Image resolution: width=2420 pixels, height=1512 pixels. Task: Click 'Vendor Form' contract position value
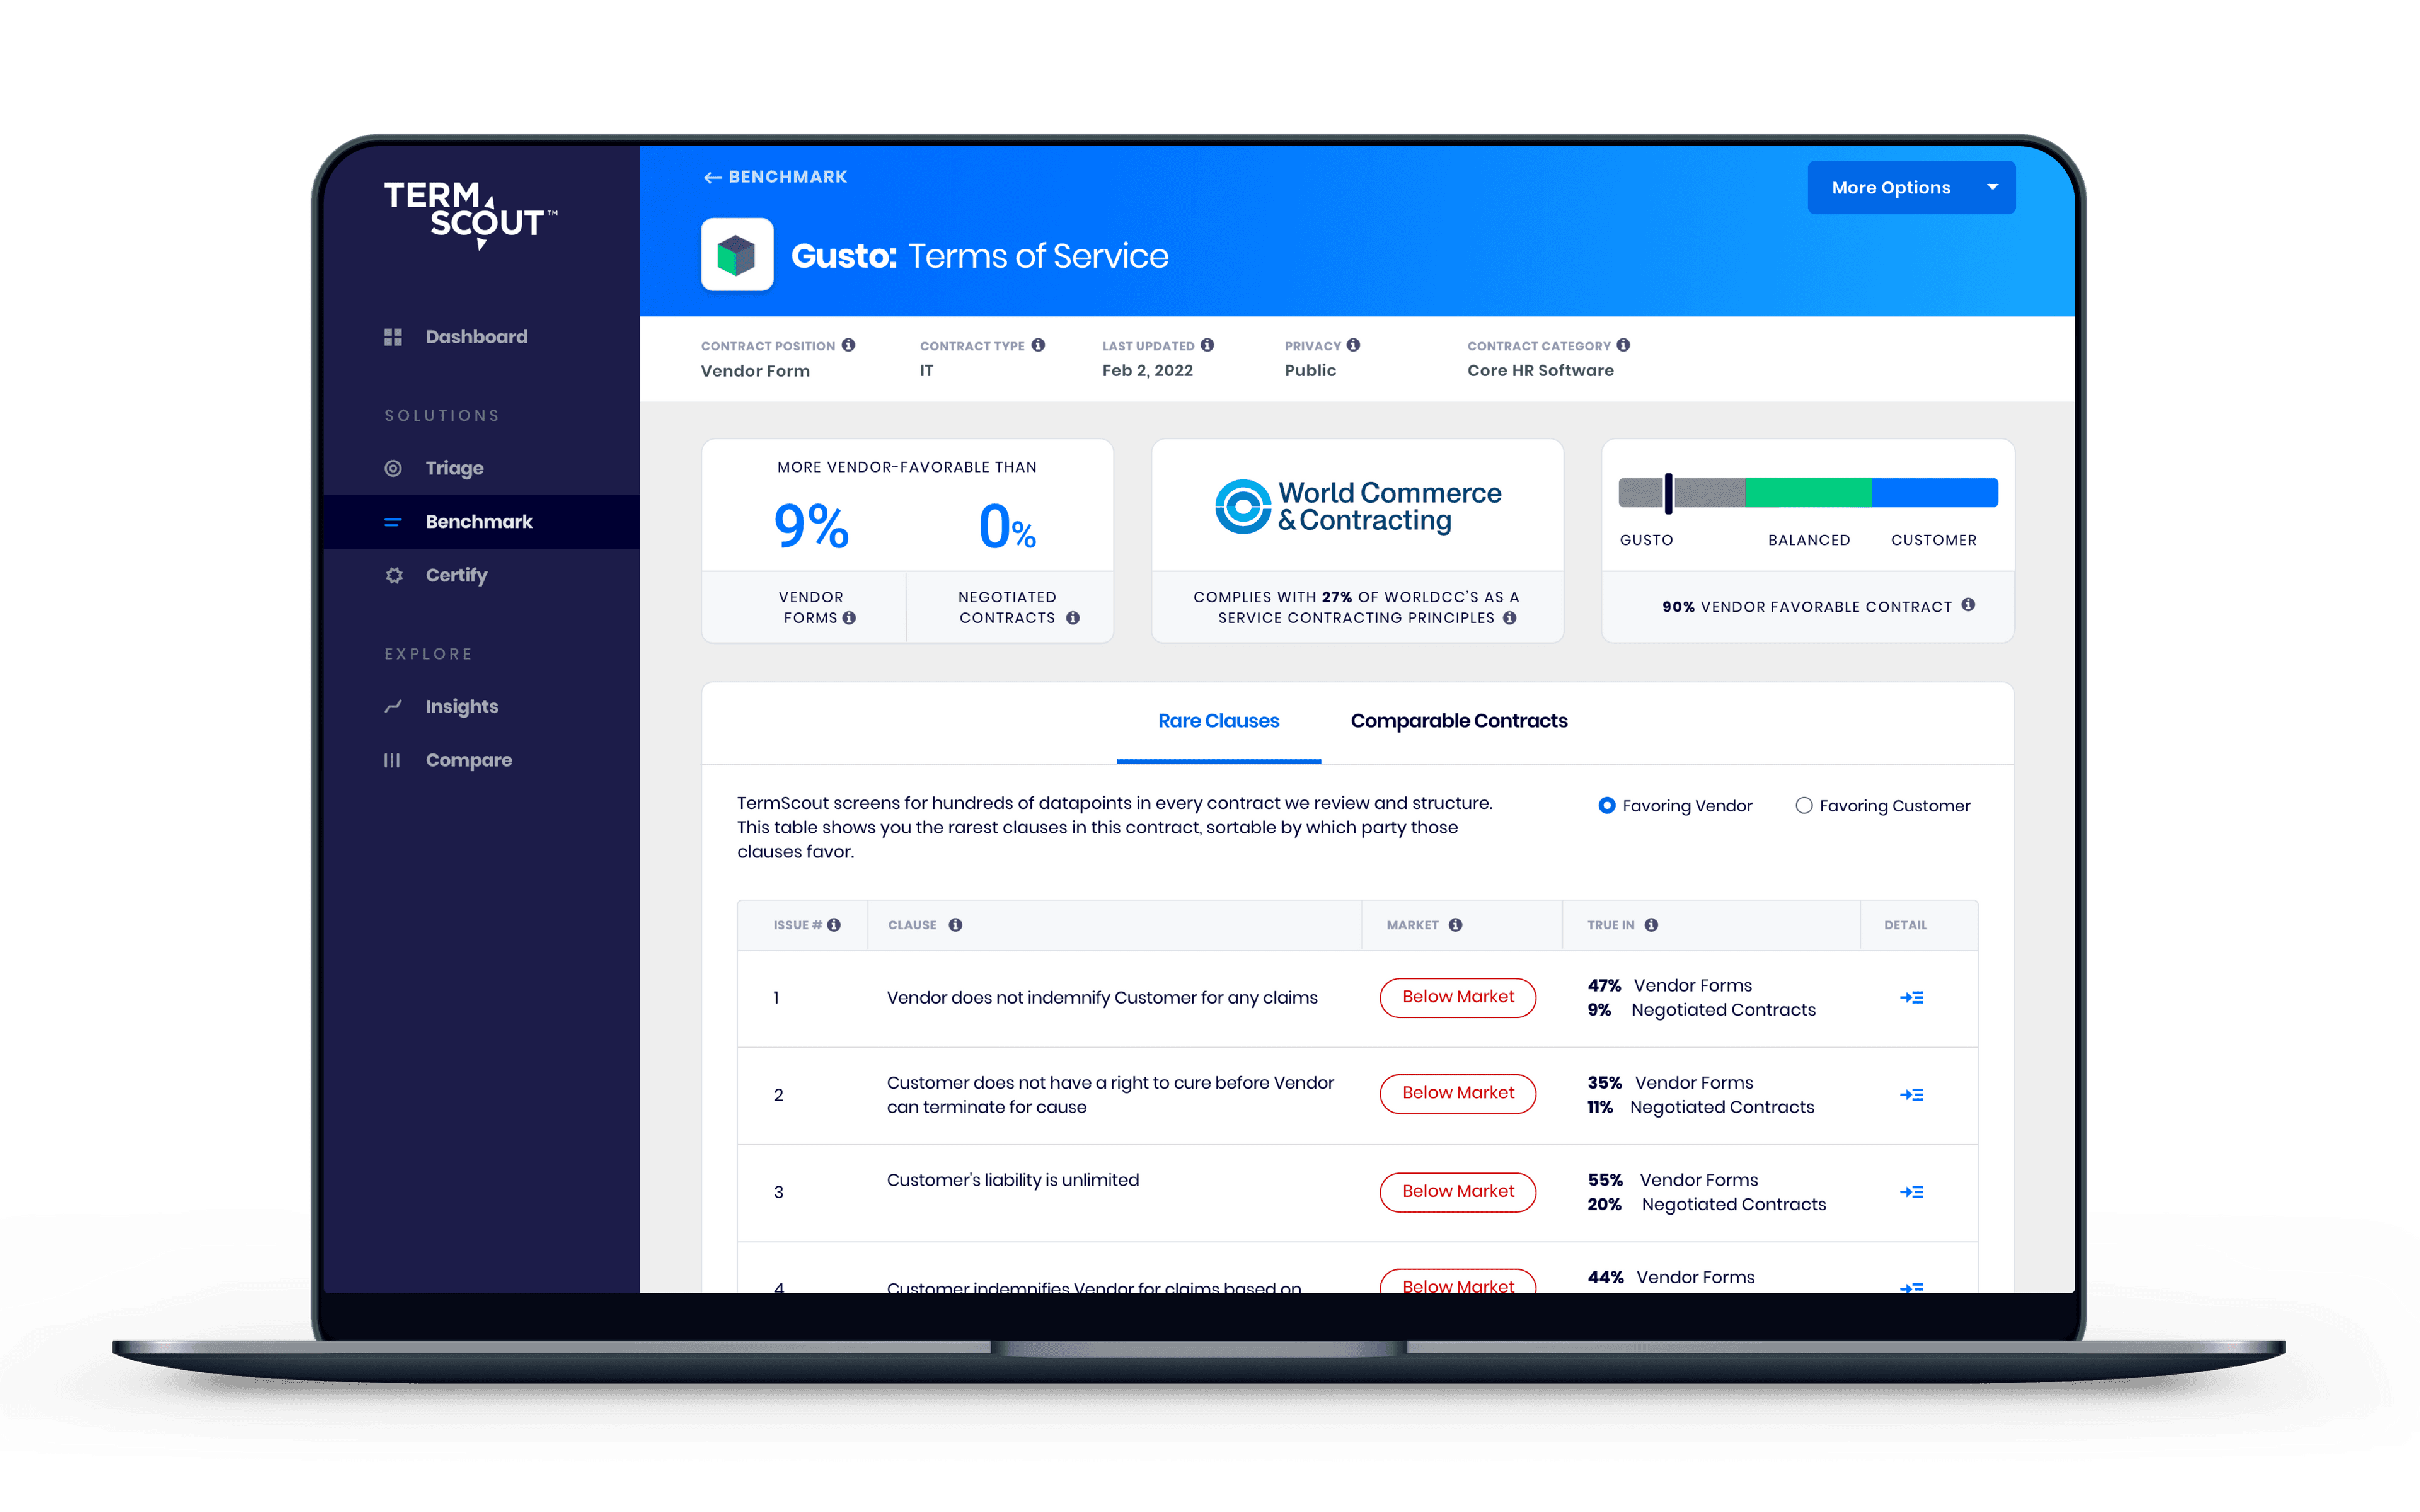[x=755, y=371]
